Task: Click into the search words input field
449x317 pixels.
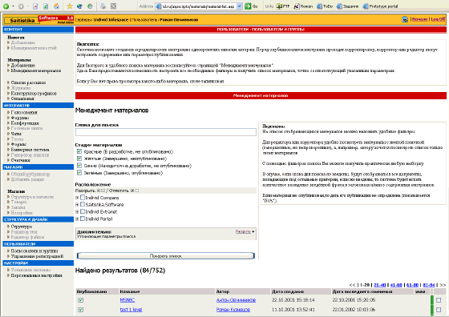Action: coord(166,132)
